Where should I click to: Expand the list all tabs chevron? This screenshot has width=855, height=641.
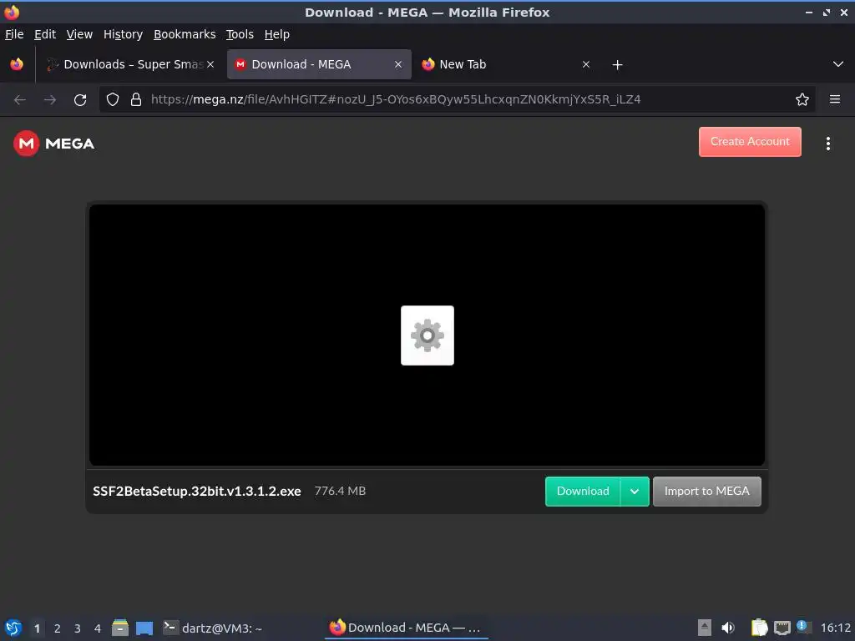point(838,64)
